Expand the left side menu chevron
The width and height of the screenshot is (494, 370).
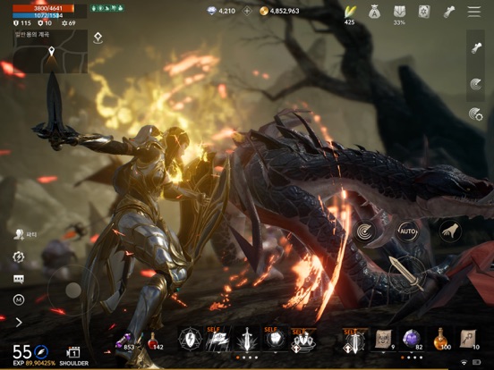pos(19,322)
